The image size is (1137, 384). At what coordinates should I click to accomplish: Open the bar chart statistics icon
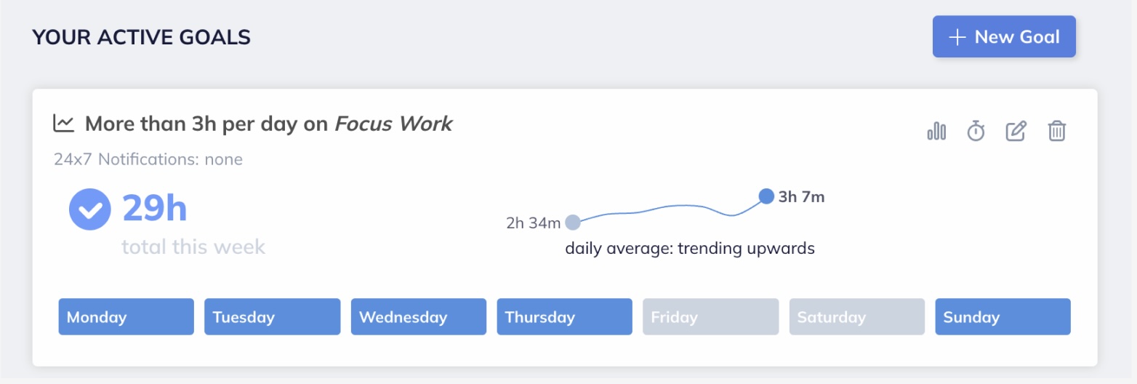point(936,132)
